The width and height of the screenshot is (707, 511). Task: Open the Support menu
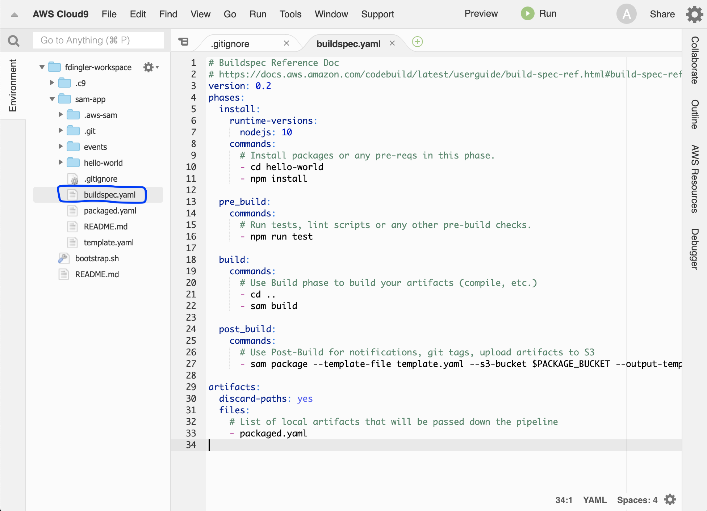click(377, 14)
